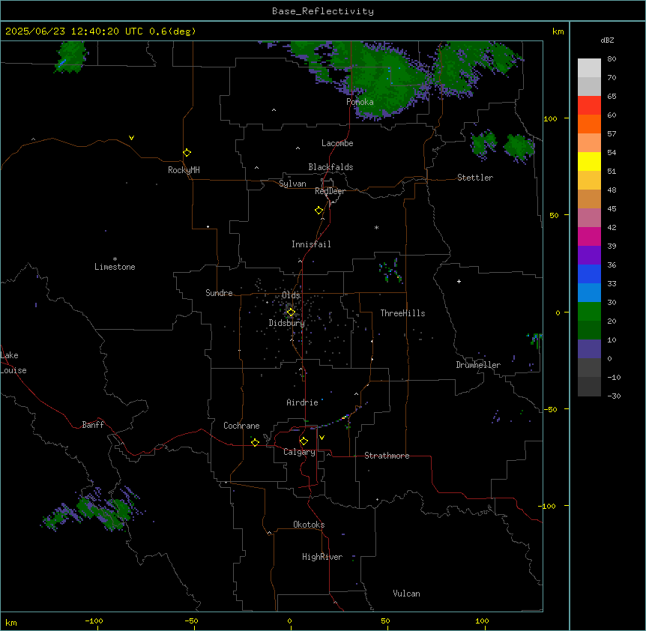Pick the slate purple 10-0 dBZ swatch

pos(589,349)
